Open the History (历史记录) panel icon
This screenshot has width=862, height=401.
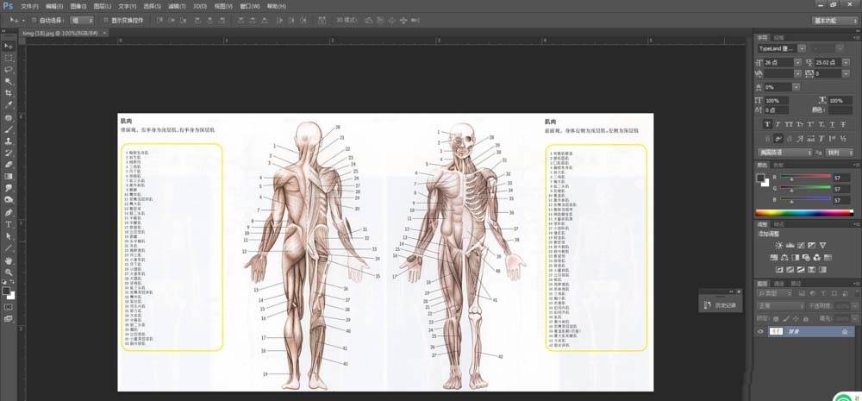coord(707,304)
